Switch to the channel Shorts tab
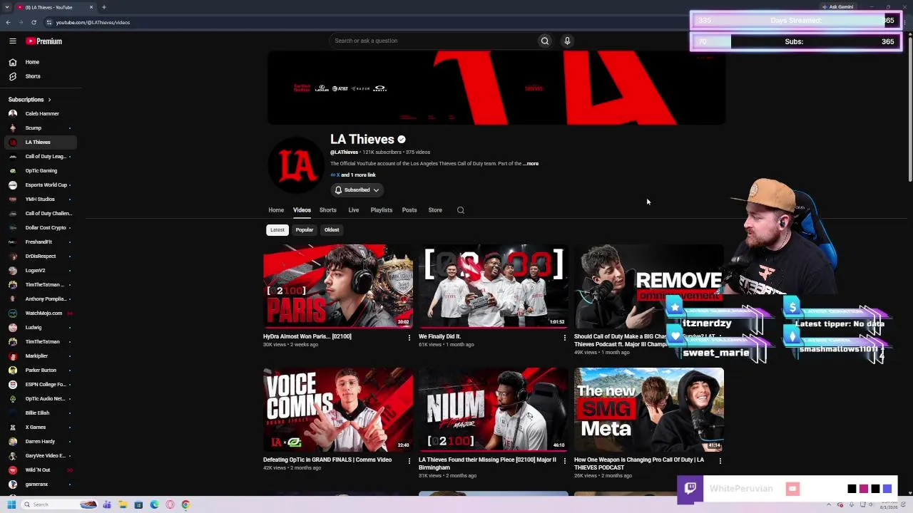 (x=328, y=210)
